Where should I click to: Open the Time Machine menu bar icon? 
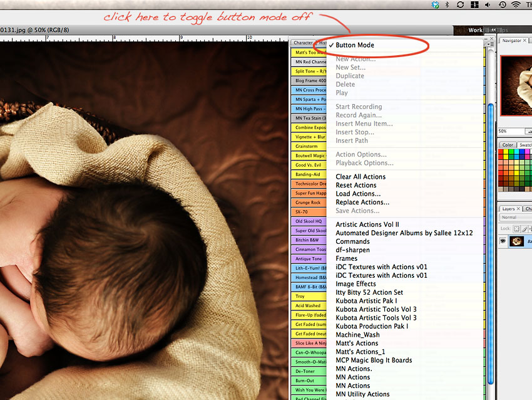(502, 5)
